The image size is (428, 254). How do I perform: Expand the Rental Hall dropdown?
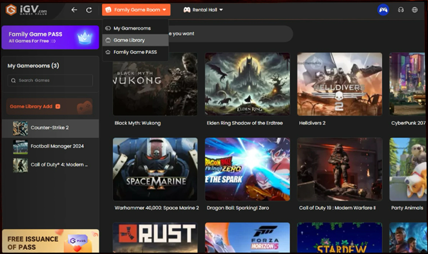click(x=203, y=10)
